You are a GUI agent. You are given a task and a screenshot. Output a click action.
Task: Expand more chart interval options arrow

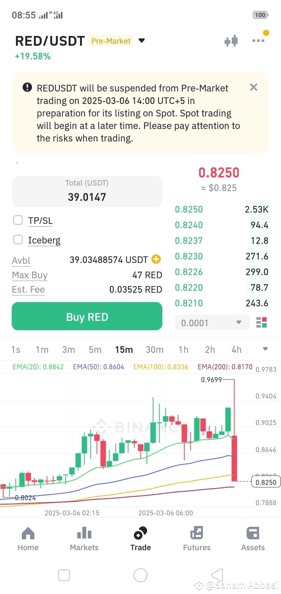(x=265, y=349)
